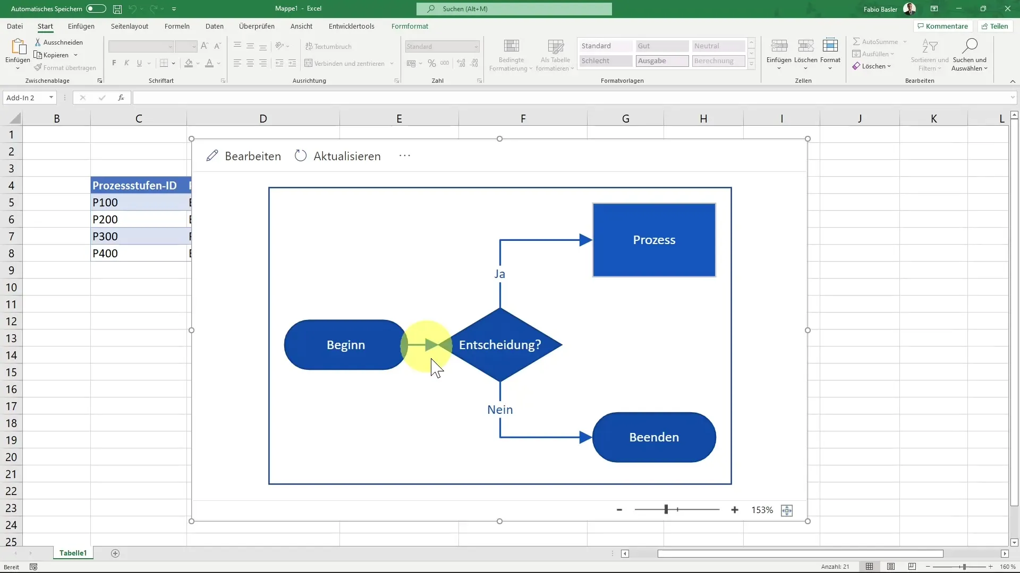Click Aktualisieren button in diagram
Image resolution: width=1020 pixels, height=573 pixels.
338,155
